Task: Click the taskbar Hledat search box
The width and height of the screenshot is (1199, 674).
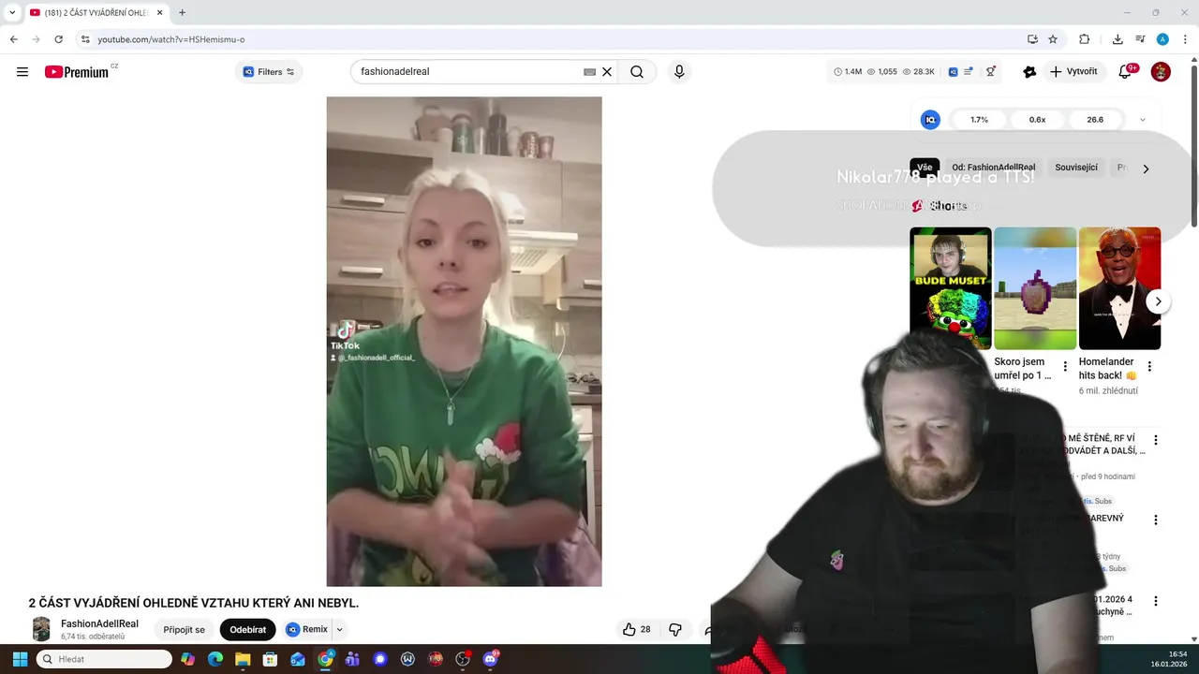Action: tap(104, 659)
